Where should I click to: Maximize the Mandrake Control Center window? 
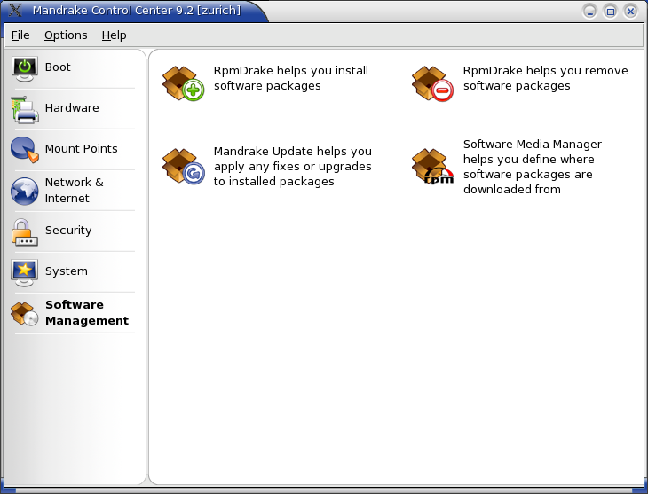(610, 12)
